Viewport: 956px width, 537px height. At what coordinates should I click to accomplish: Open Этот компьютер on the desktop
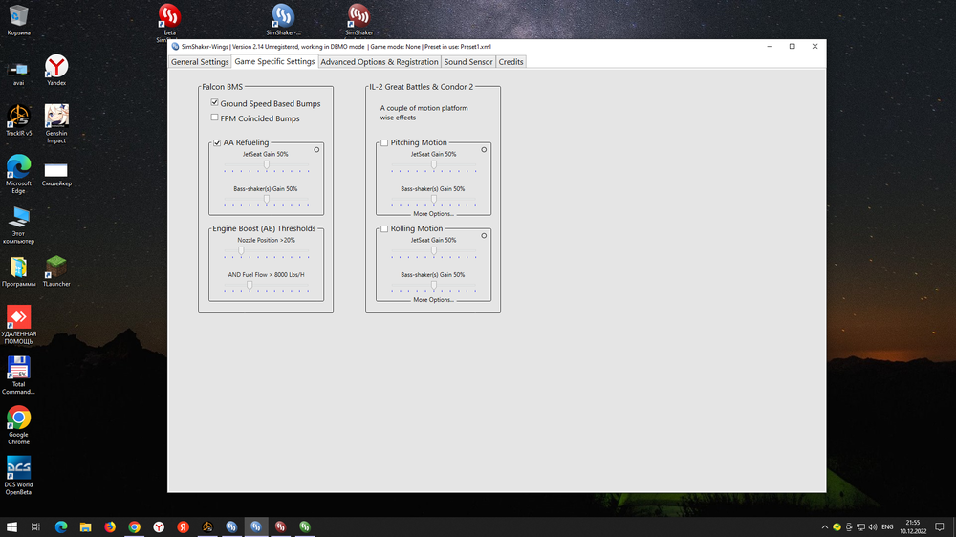(18, 225)
